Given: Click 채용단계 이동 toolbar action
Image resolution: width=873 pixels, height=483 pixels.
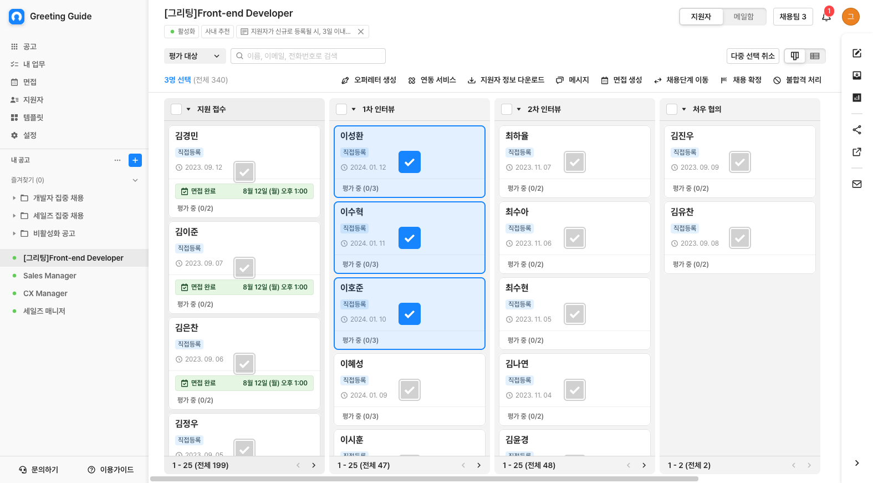Looking at the screenshot, I should [681, 80].
